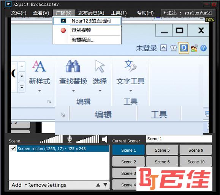Image resolution: width=220 pixels, height=195 pixels.
Task: Minimize the captured window in preview
Action: pyautogui.click(x=164, y=30)
